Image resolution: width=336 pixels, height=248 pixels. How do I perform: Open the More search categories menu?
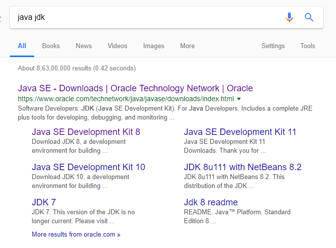pos(187,46)
